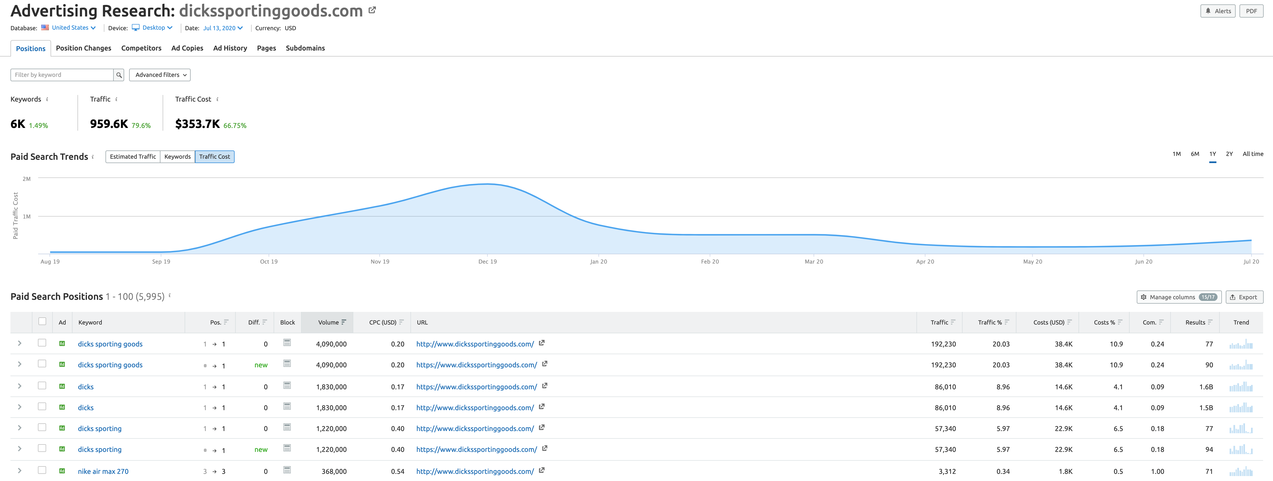Check the first dicks sporting row checkbox
This screenshot has width=1273, height=481.
[42, 428]
